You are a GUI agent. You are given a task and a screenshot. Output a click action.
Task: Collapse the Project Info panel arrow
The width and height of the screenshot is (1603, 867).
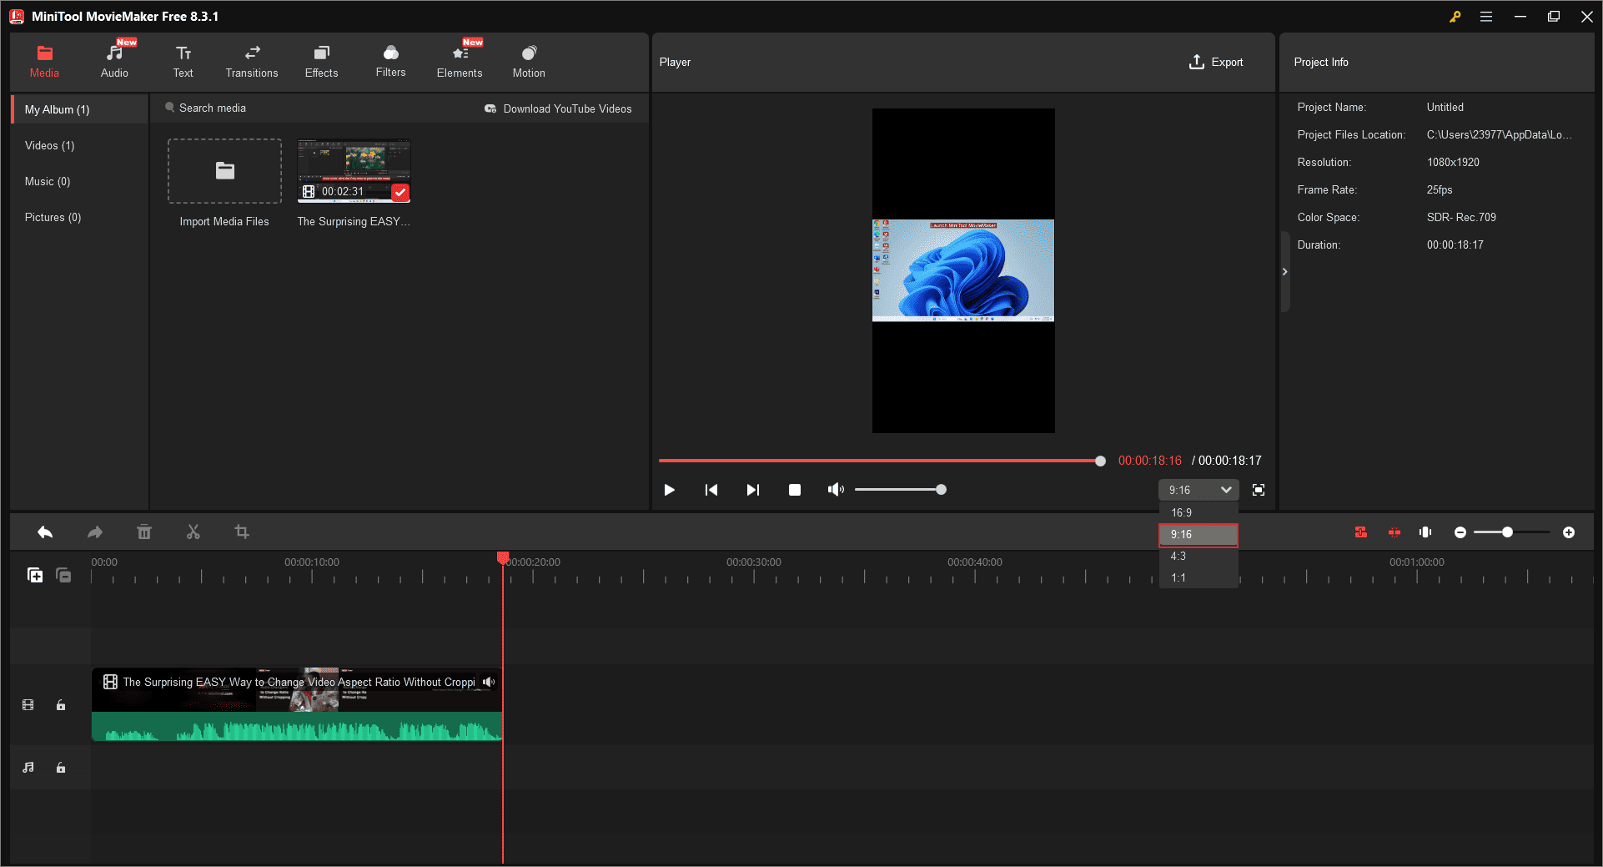pos(1284,272)
